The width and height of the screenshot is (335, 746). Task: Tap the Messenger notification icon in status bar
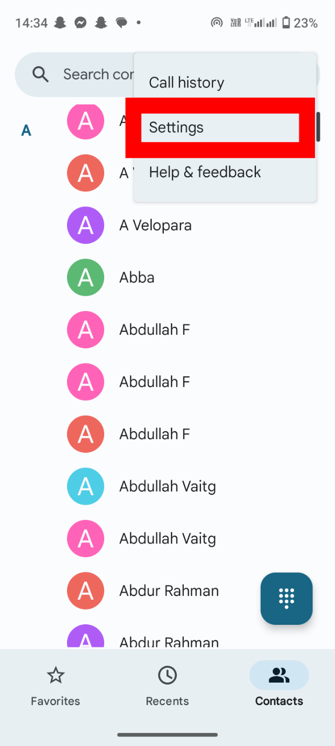80,23
